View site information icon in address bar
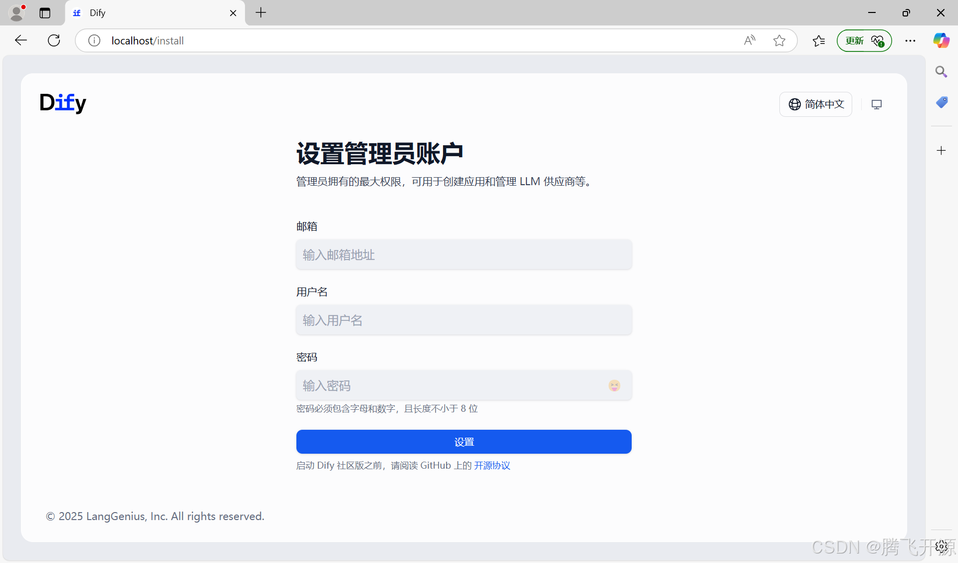958x563 pixels. tap(94, 40)
